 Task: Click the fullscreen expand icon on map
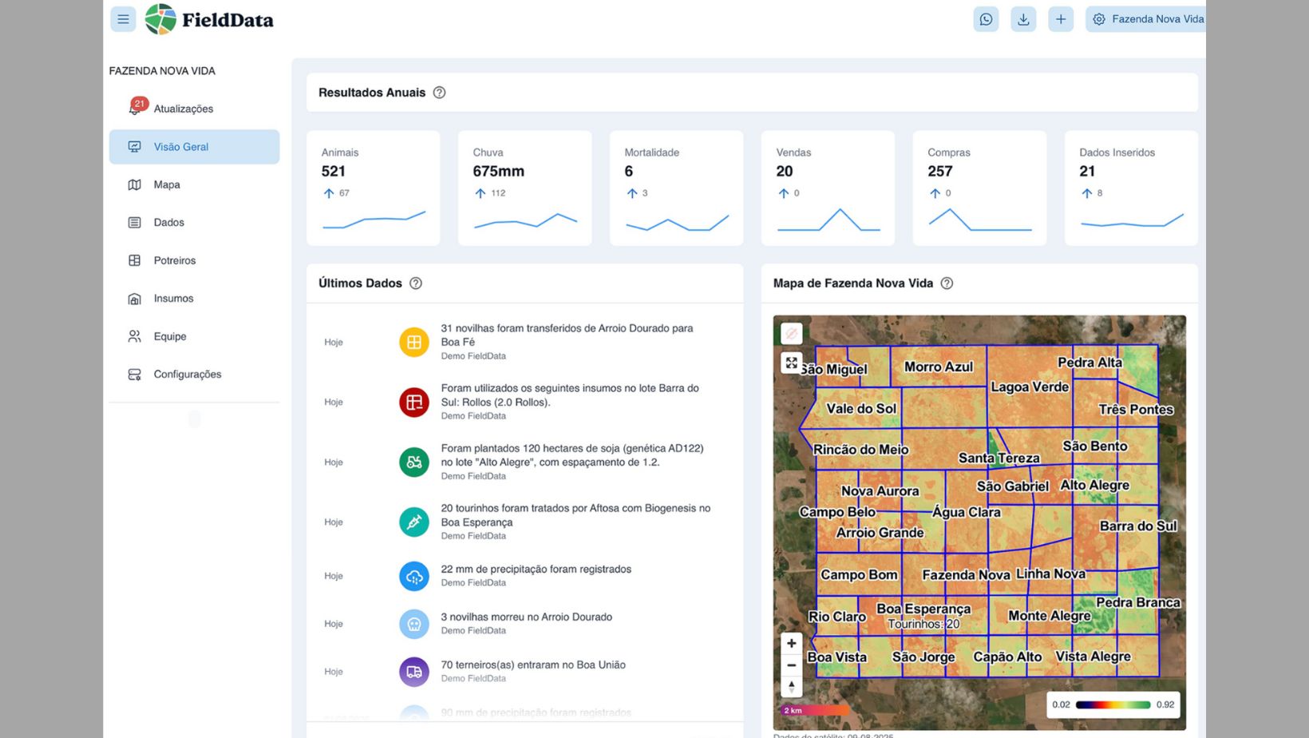(791, 363)
